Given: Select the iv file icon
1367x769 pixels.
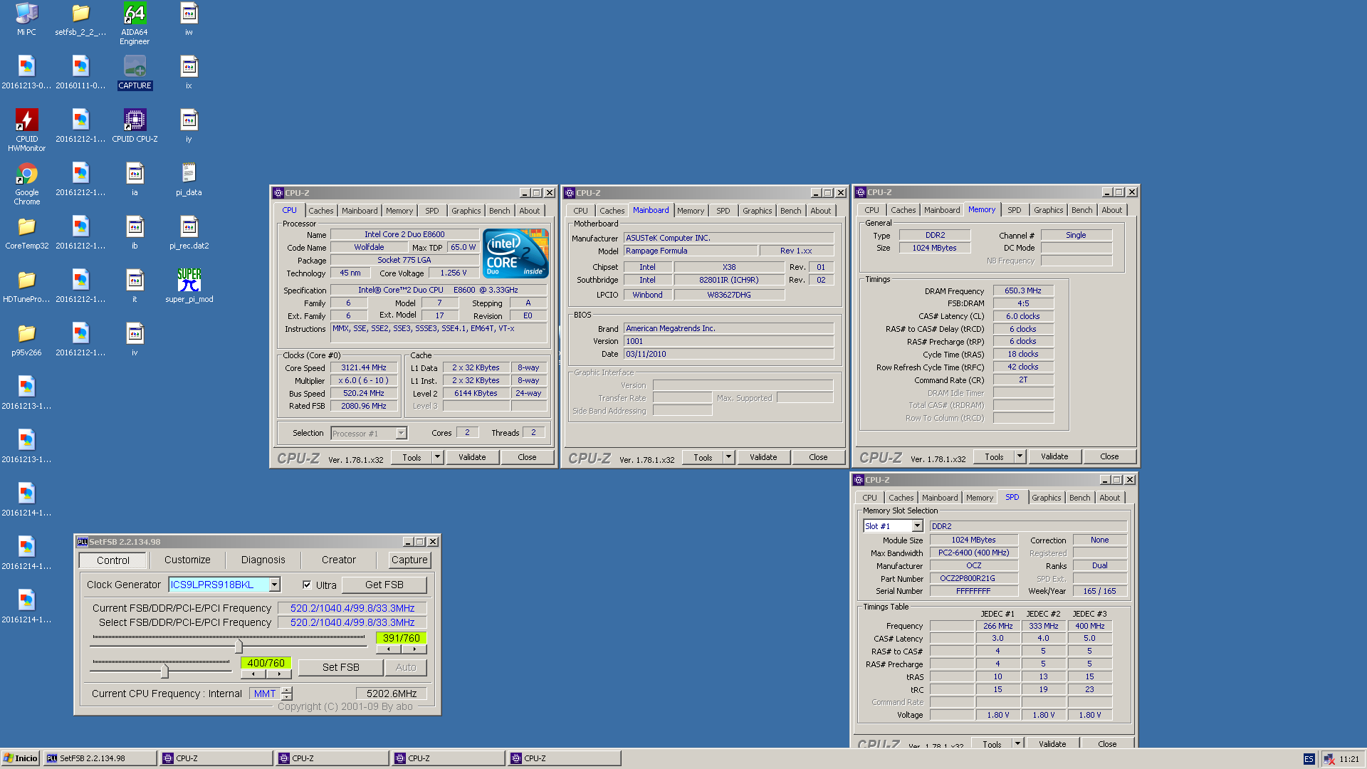Looking at the screenshot, I should [x=135, y=340].
